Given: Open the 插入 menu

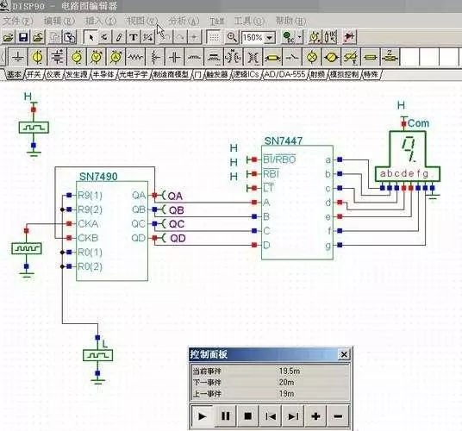Looking at the screenshot, I should click(x=101, y=21).
